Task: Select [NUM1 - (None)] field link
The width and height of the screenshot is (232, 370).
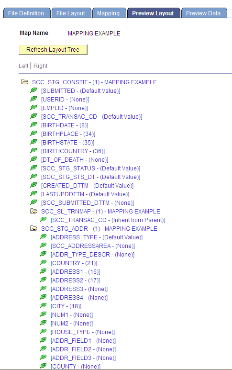Action: [x=72, y=315]
